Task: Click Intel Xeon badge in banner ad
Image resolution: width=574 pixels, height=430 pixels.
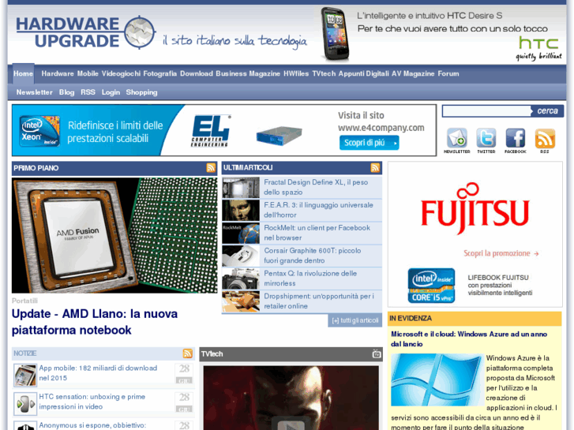Action: point(39,131)
